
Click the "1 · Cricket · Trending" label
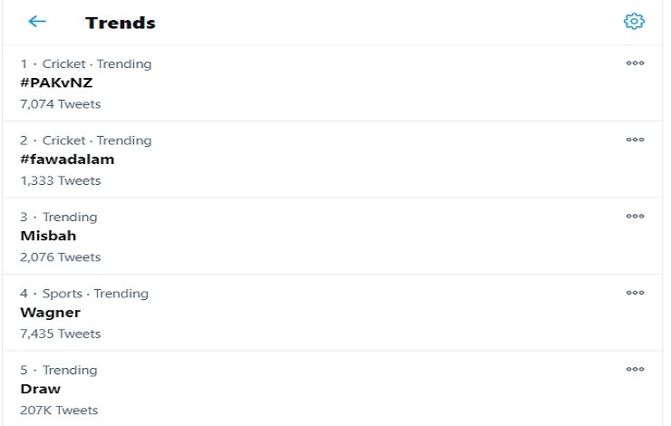pyautogui.click(x=86, y=64)
